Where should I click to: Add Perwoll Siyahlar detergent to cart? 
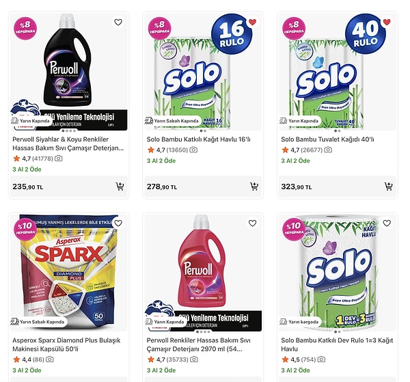click(120, 187)
